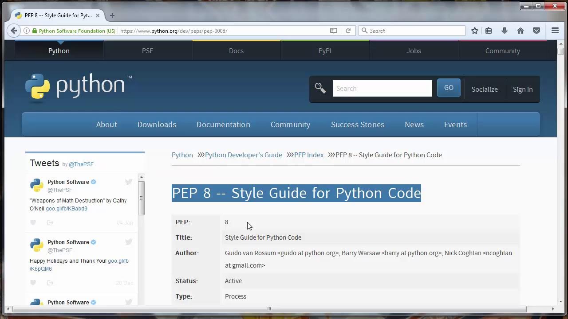The width and height of the screenshot is (568, 319).
Task: Click the Python breadcrumb link
Action: [x=182, y=155]
